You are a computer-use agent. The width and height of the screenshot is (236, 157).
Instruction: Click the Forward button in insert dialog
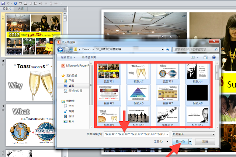pos(67,49)
